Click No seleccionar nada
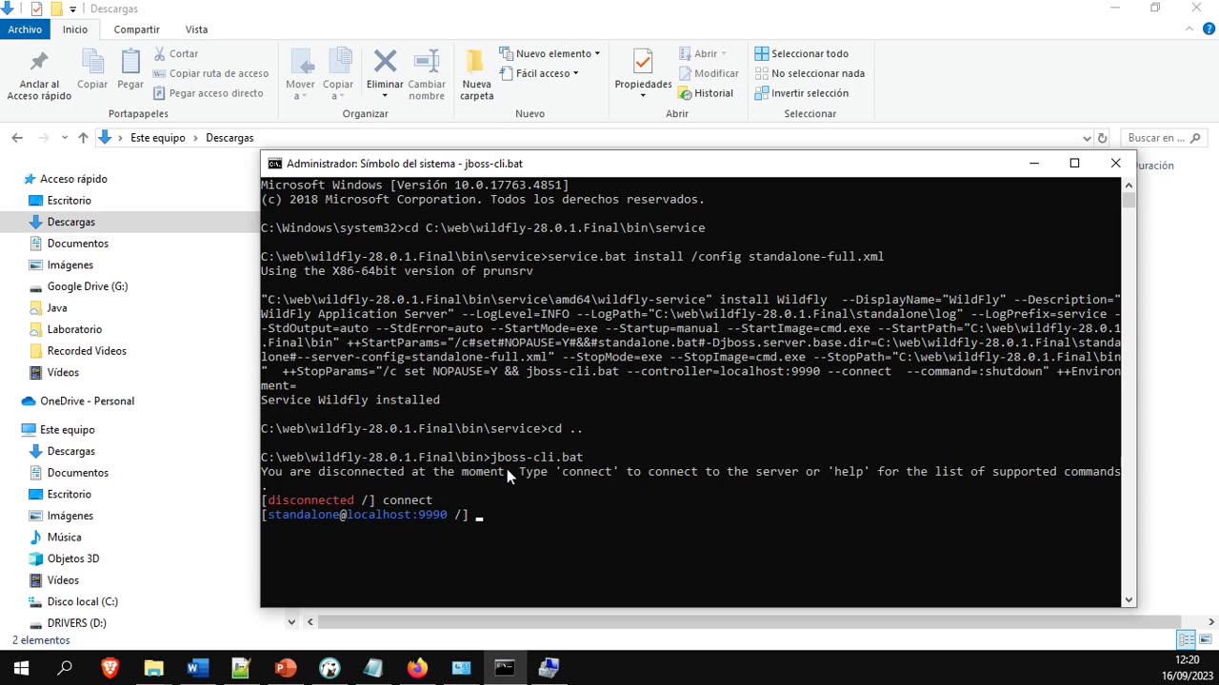 tap(809, 73)
